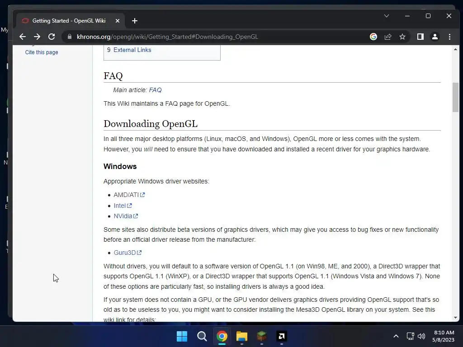Open the clock and date panel
The image size is (463, 347).
tap(443, 336)
